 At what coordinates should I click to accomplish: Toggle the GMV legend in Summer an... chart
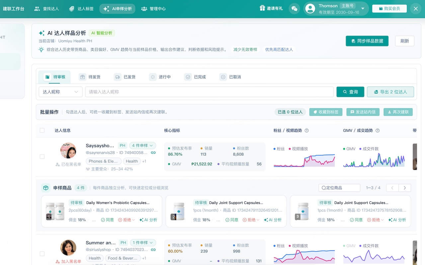[349, 246]
